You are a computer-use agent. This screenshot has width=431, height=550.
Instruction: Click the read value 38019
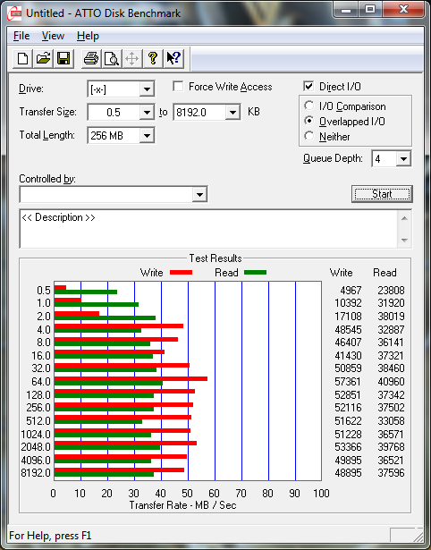pos(391,316)
